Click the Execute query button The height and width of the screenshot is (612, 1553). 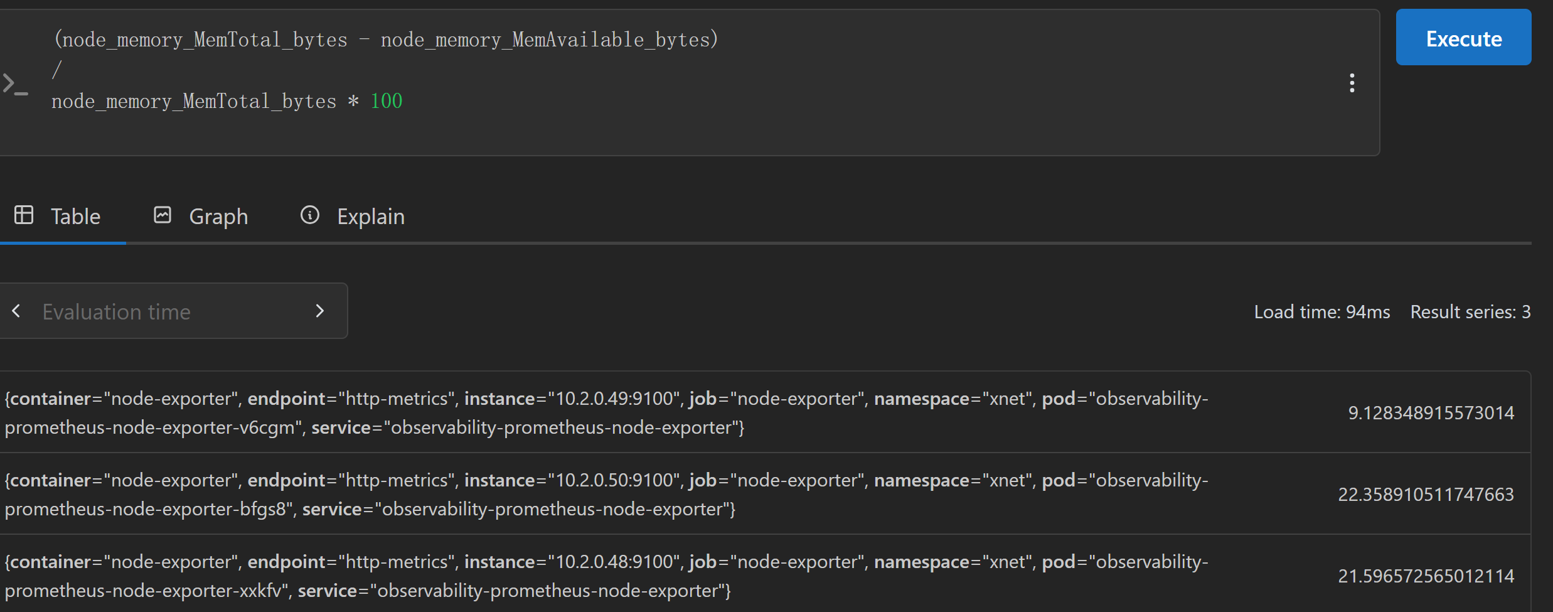click(1463, 38)
